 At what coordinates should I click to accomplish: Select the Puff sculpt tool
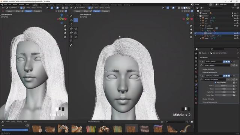pos(71,37)
